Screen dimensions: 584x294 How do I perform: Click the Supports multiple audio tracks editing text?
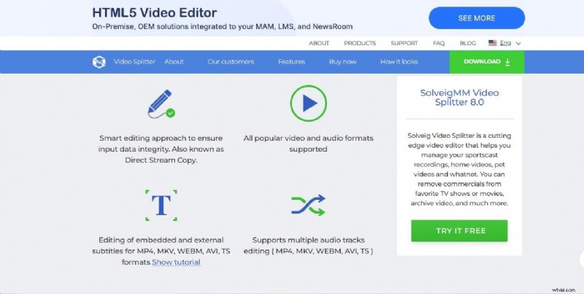pos(308,246)
